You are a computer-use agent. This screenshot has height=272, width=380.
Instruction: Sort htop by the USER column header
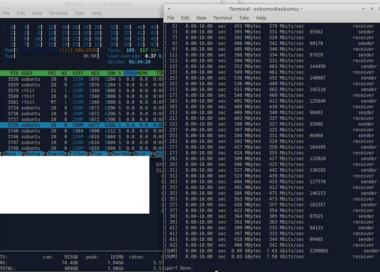tap(27, 73)
